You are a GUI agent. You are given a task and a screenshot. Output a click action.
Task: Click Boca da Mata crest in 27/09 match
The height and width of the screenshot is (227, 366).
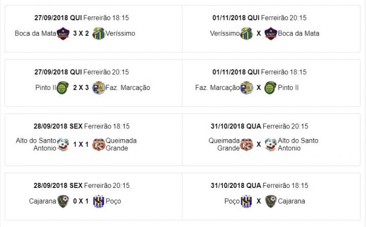tap(63, 34)
